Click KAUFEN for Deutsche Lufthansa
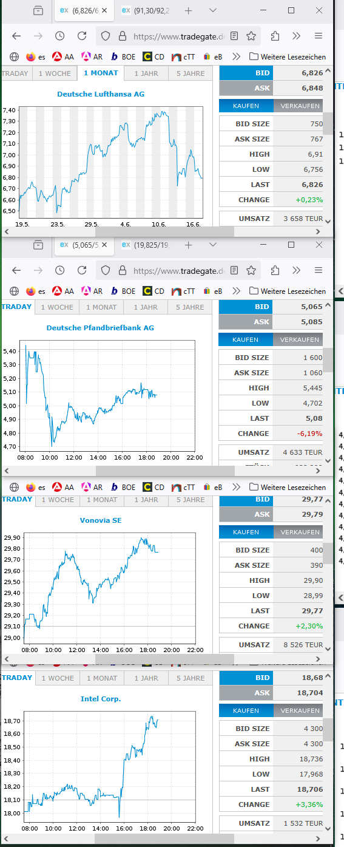 [x=246, y=106]
